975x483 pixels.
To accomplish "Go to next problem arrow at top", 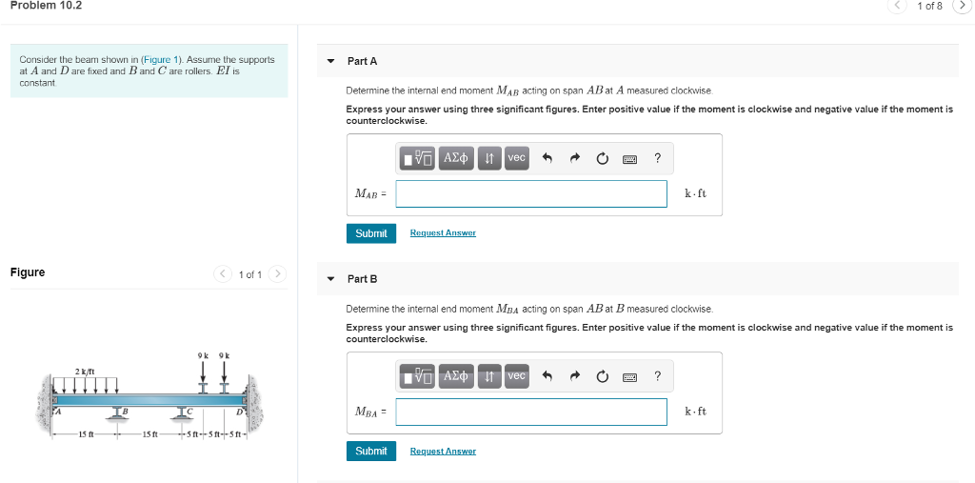I will 962,6.
